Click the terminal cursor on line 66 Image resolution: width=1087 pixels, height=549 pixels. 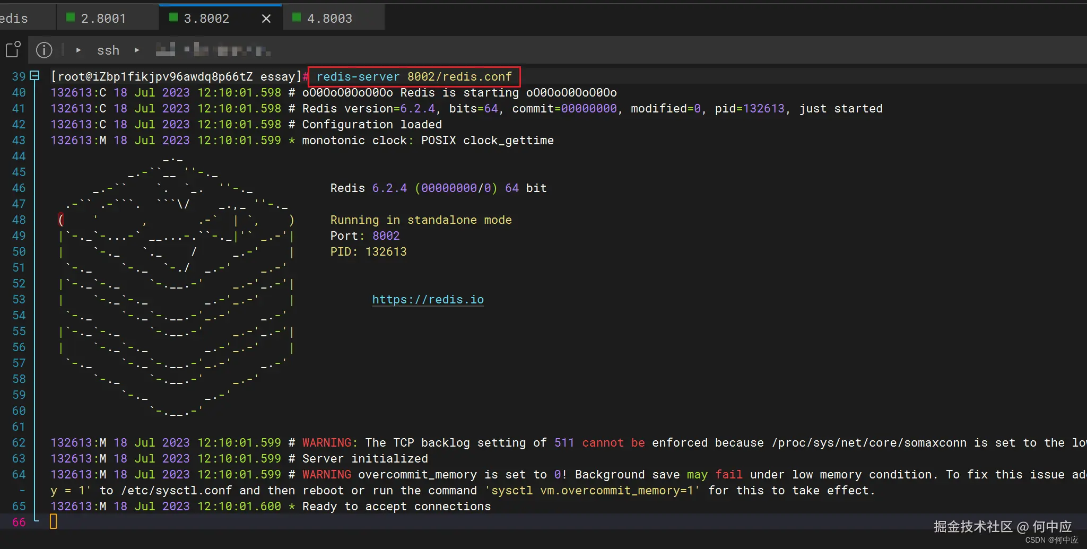click(x=53, y=522)
